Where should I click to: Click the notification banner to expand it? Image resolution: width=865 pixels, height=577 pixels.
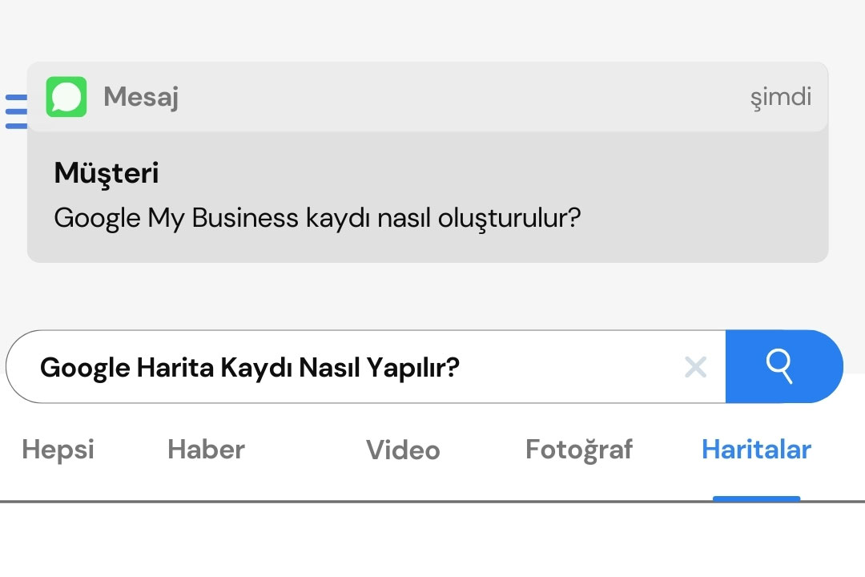[x=428, y=160]
